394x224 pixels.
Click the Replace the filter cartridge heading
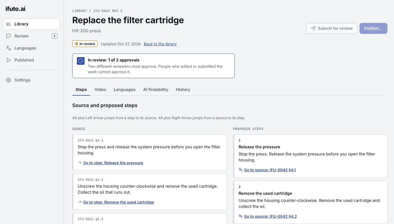[x=128, y=20]
